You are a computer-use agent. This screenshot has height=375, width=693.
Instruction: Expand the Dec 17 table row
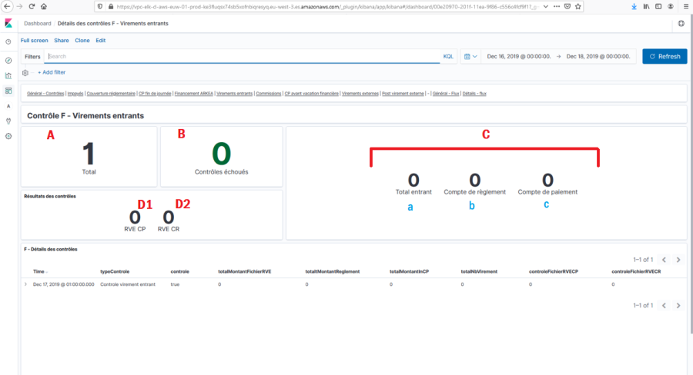coord(26,284)
